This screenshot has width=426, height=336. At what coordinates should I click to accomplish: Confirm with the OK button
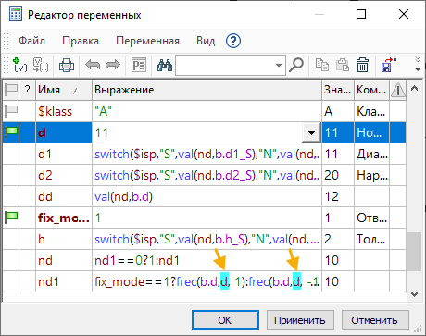click(225, 320)
